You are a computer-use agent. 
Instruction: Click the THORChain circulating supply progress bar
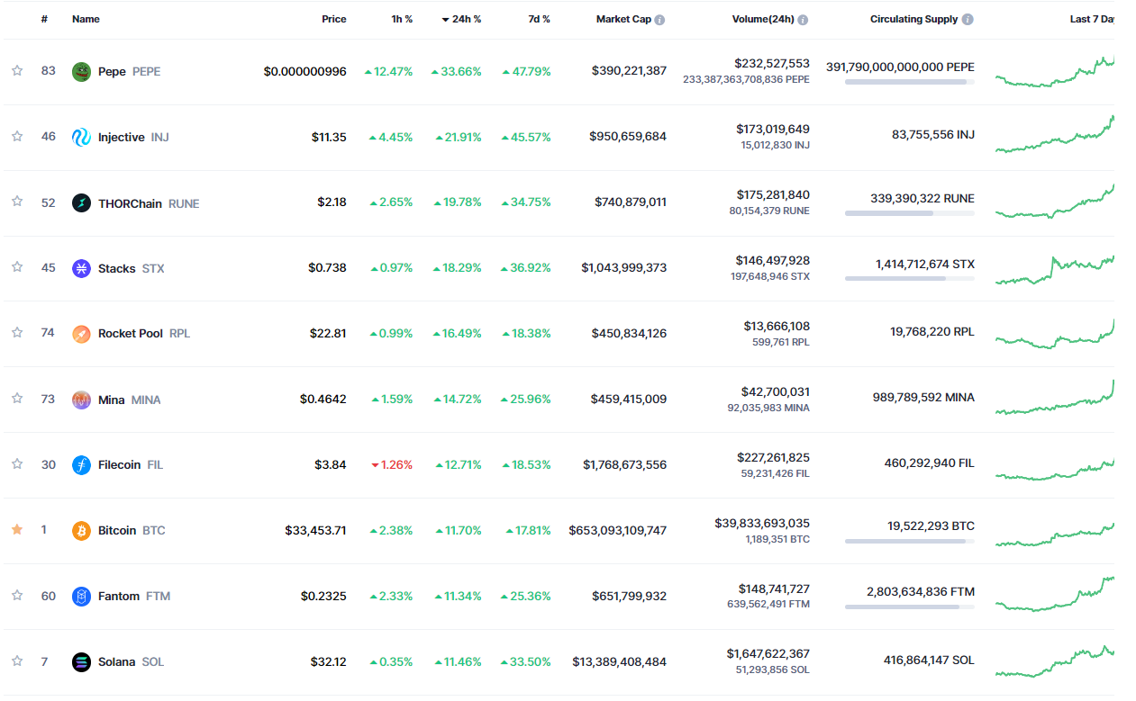pyautogui.click(x=910, y=213)
